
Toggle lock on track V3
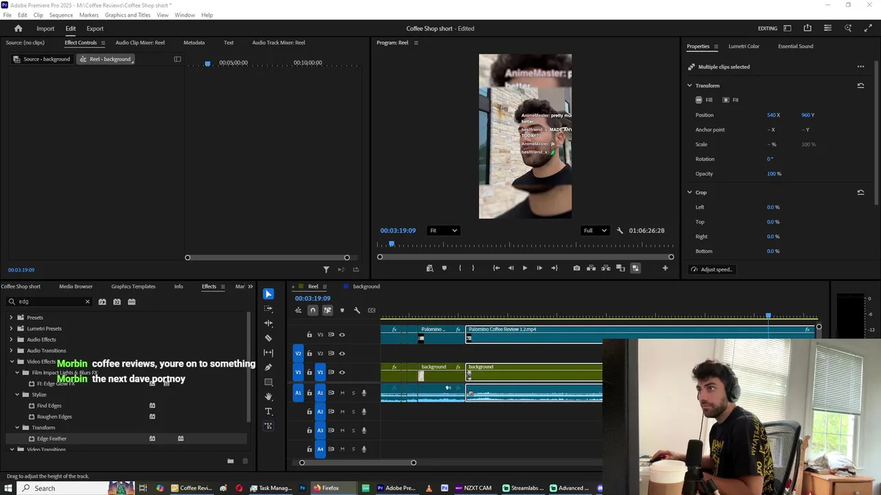click(309, 335)
